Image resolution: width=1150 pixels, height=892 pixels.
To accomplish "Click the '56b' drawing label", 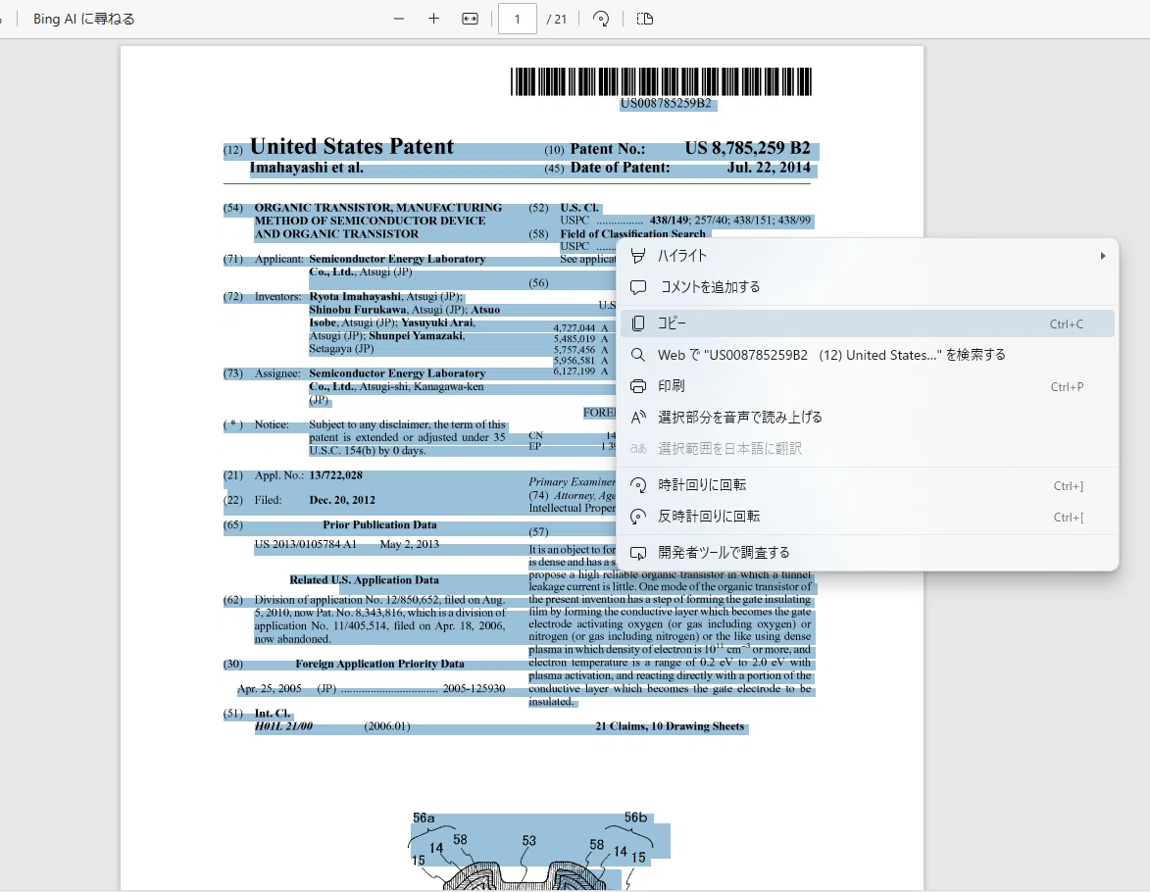I will pyautogui.click(x=636, y=818).
